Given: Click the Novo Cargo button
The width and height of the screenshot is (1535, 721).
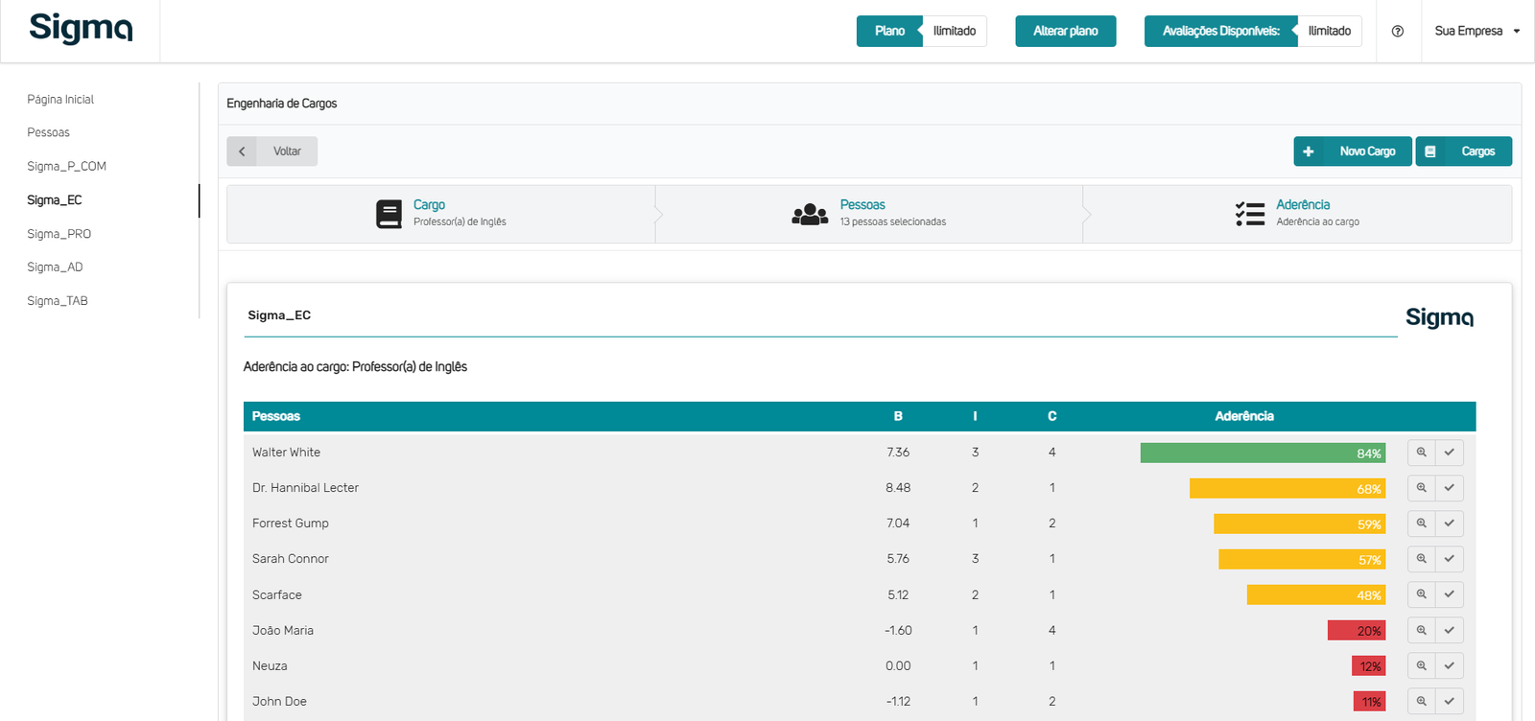Looking at the screenshot, I should point(1352,151).
